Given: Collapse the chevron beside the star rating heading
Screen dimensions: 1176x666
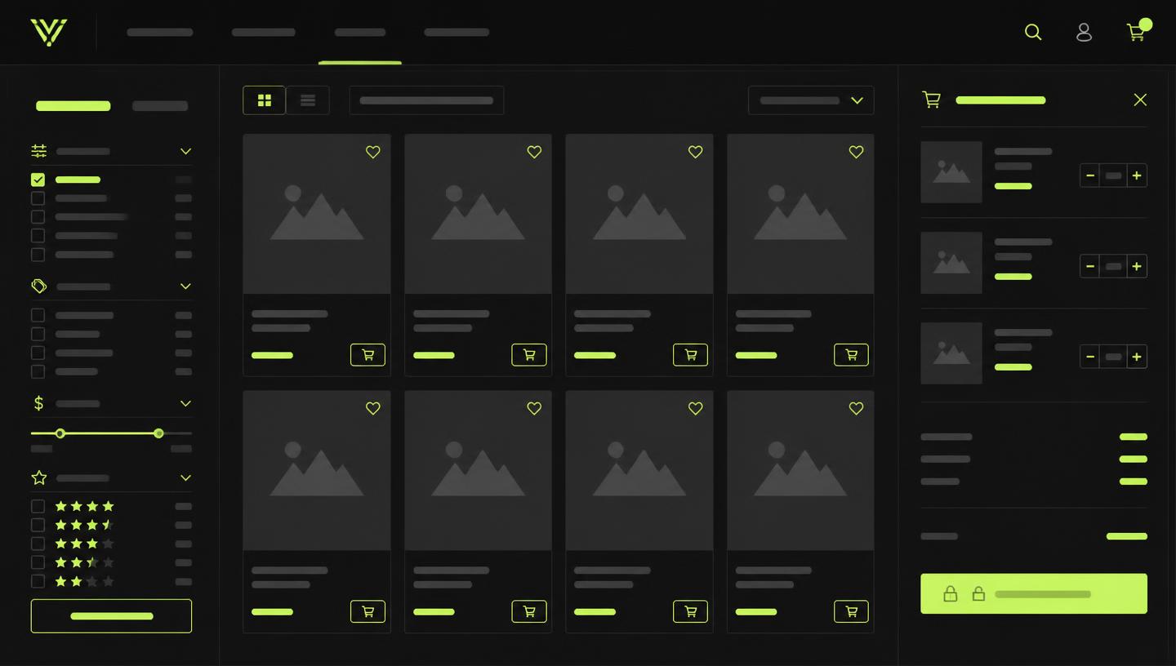Looking at the screenshot, I should click(x=185, y=477).
